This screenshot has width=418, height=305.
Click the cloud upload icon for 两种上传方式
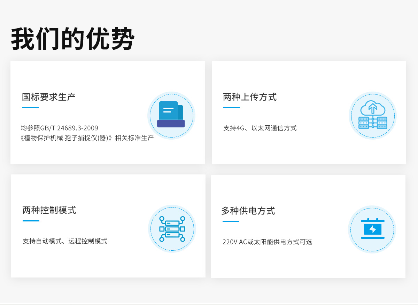pos(372,116)
